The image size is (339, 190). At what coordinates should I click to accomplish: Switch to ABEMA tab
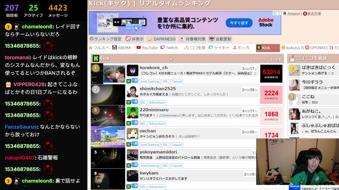pyautogui.click(x=122, y=48)
